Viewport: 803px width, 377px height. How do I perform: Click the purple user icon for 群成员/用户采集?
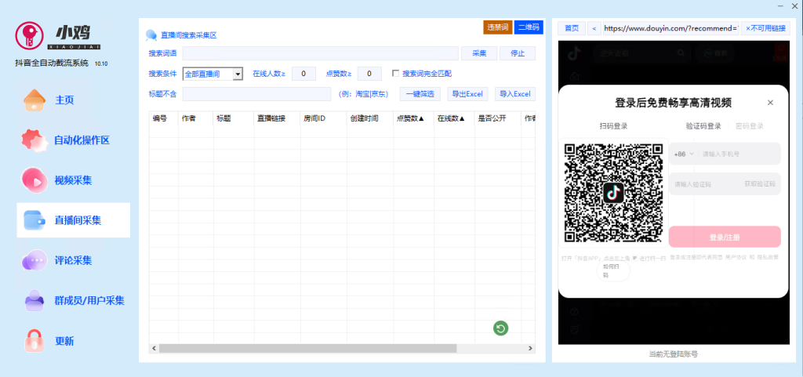point(35,300)
